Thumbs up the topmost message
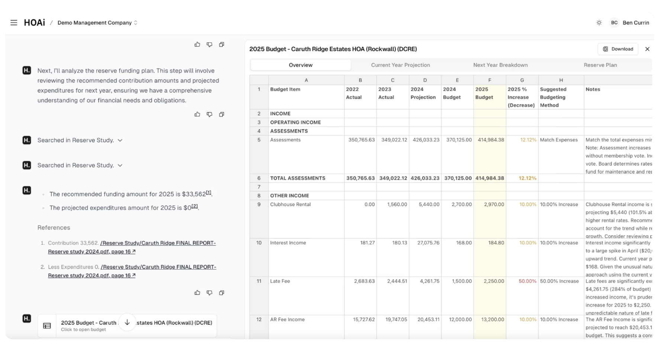This screenshot has height=351, width=658. (x=197, y=45)
